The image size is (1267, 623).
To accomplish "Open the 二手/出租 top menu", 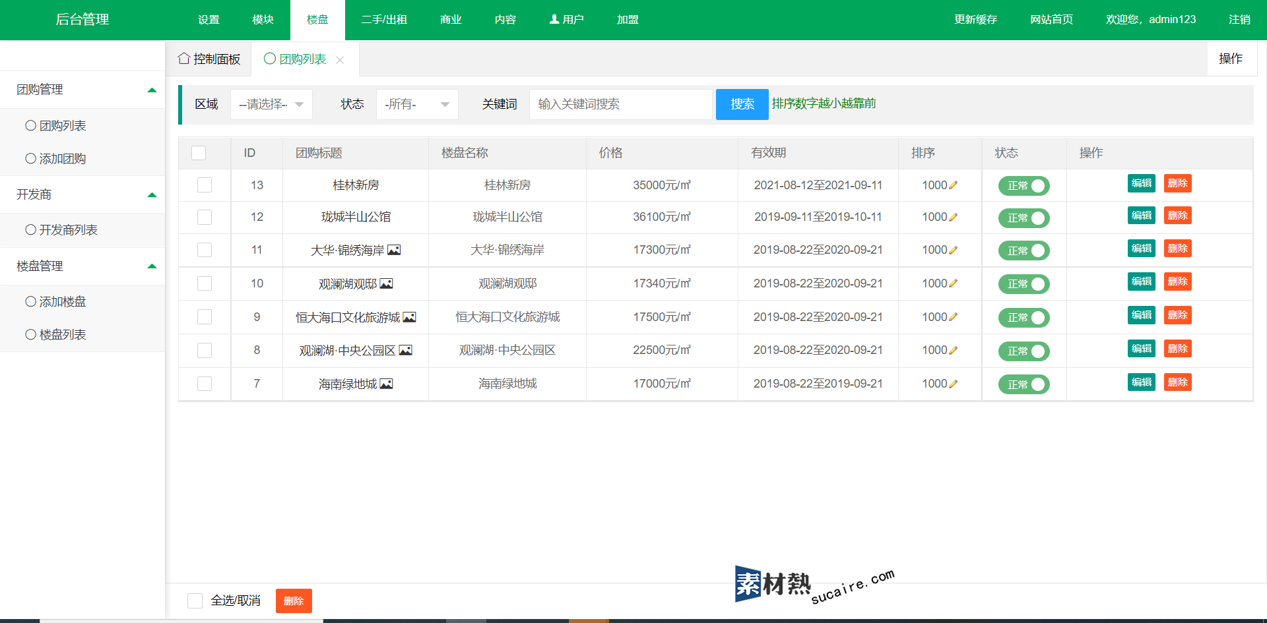I will click(384, 20).
